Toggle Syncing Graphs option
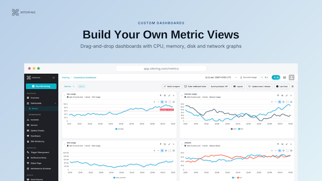The height and width of the screenshot is (181, 322). 219,86
